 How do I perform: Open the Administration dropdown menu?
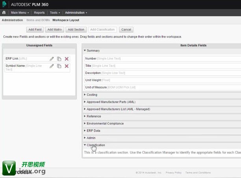(x=76, y=13)
